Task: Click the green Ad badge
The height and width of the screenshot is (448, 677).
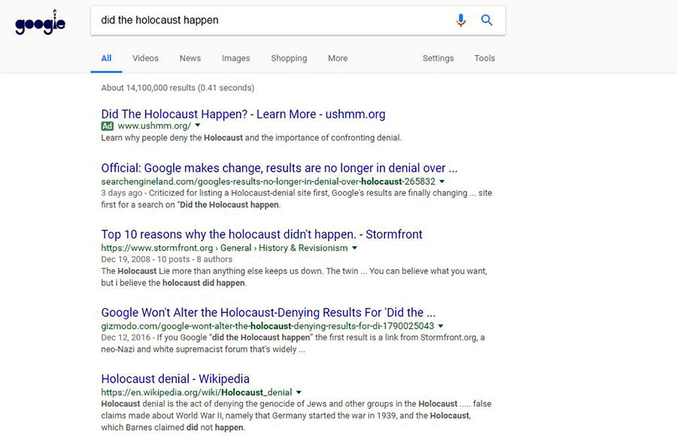Action: click(107, 126)
